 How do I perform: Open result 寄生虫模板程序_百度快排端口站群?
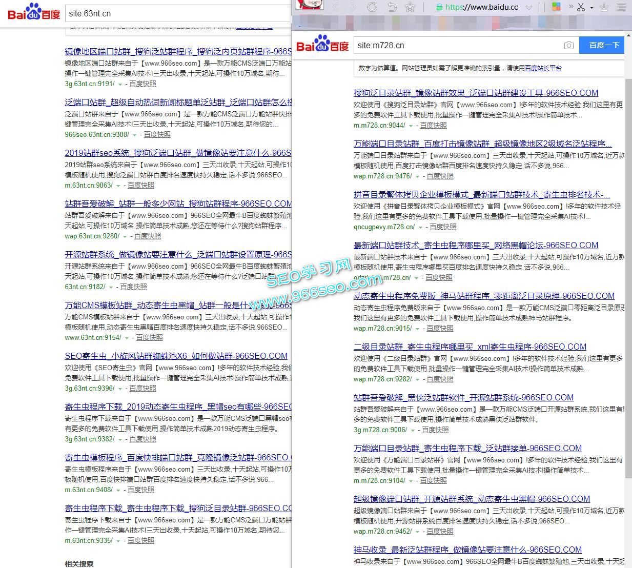coord(178,457)
